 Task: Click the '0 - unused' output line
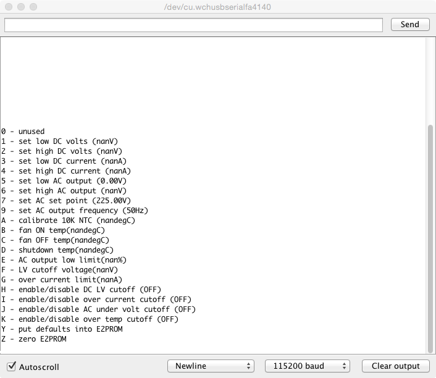[23, 132]
